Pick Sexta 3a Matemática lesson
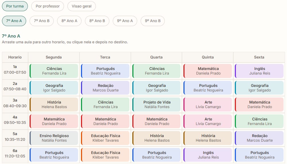 point(259,105)
